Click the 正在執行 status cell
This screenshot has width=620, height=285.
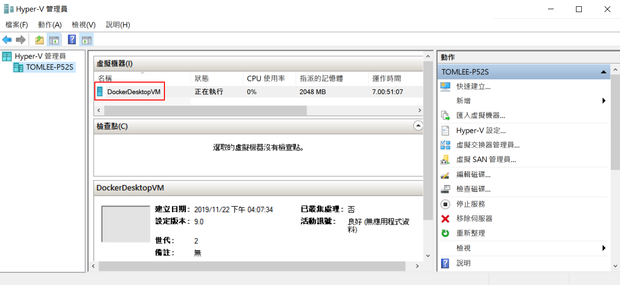tap(209, 91)
